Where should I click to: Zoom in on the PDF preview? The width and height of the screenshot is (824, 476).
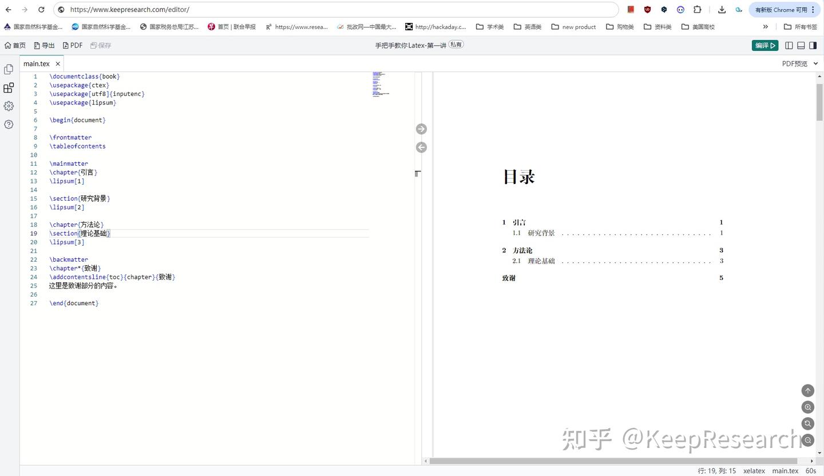(x=807, y=407)
